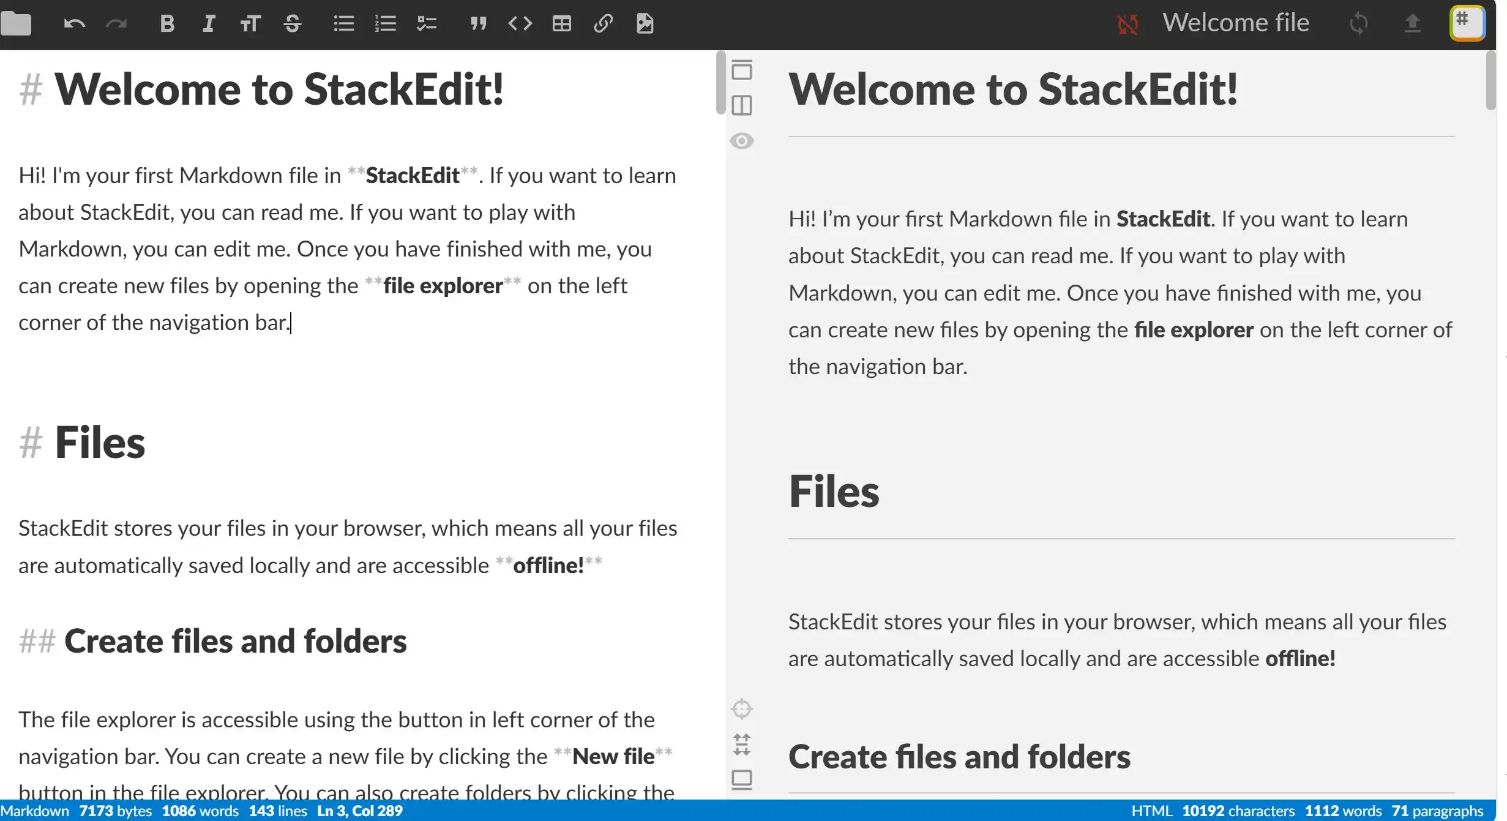Screen dimensions: 1507x821
Task: Open the StackEdit menu button
Action: click(1467, 23)
